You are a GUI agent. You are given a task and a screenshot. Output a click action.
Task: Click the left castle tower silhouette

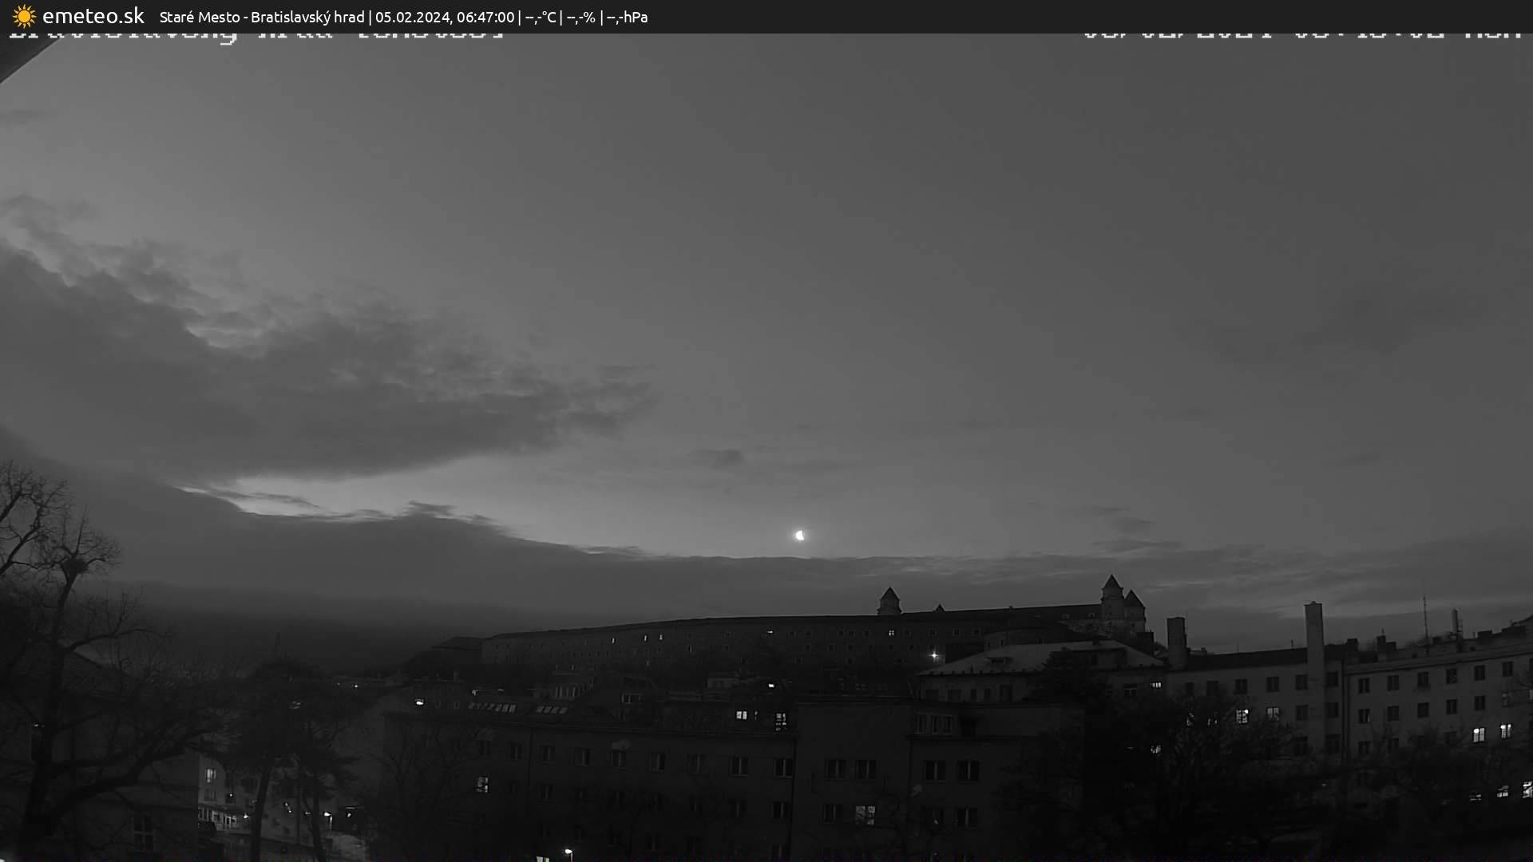(x=889, y=601)
